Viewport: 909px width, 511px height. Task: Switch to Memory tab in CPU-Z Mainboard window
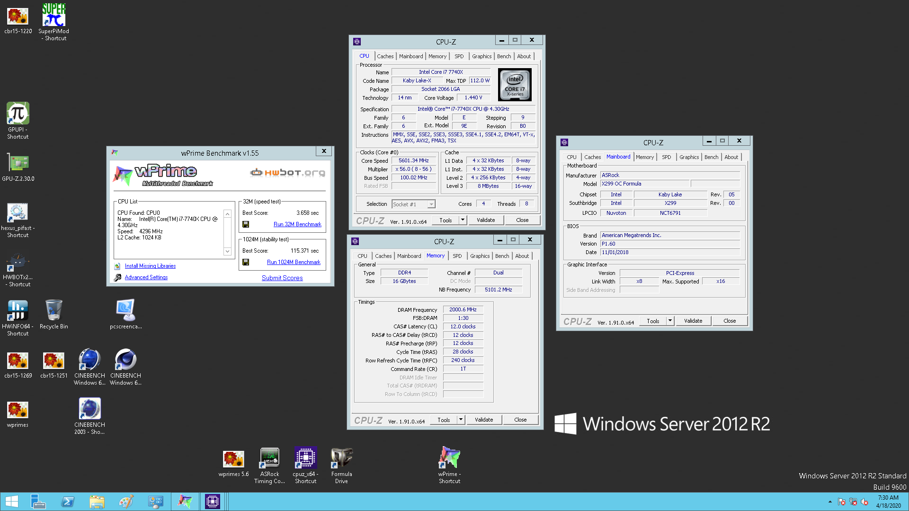click(x=644, y=157)
